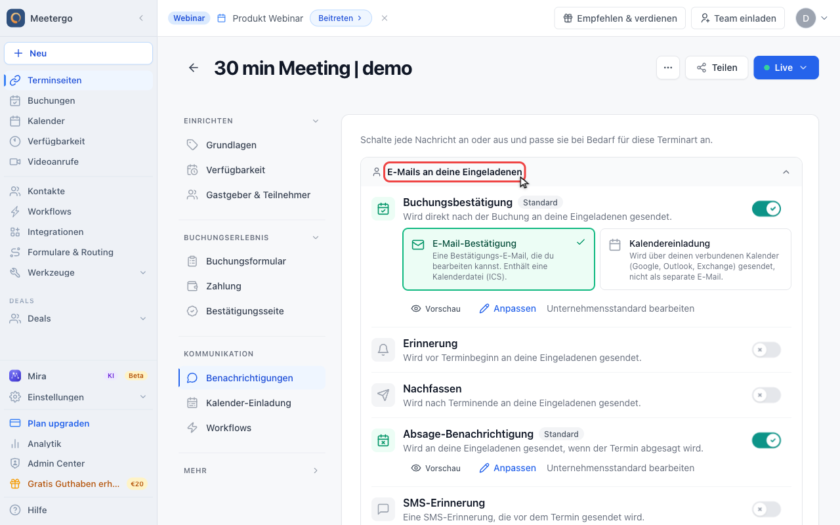Click Empfehlen & verdienen button
This screenshot has width=840, height=525.
[x=620, y=18]
